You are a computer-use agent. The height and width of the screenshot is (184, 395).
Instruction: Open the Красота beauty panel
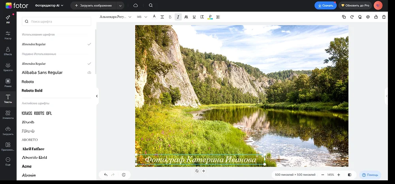click(x=8, y=67)
